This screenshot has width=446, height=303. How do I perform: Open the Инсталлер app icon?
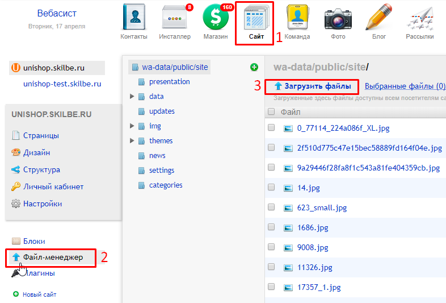pos(175,19)
